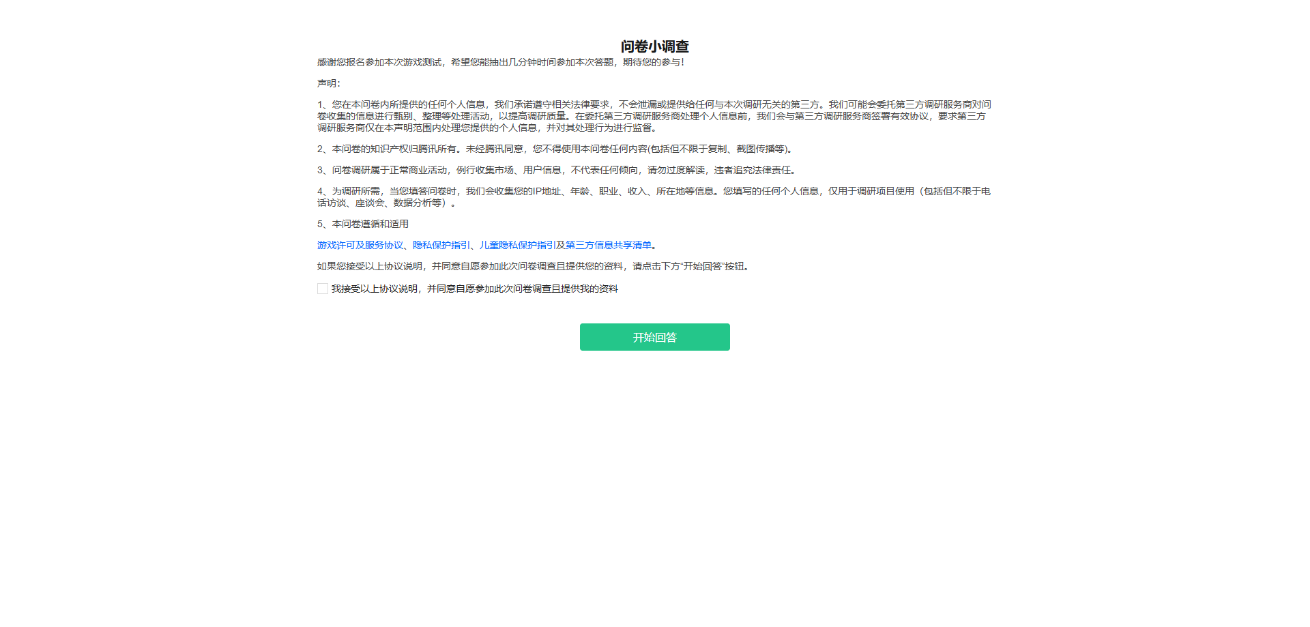Check the 我接受以上协议说明 agreement checkbox

click(x=323, y=289)
